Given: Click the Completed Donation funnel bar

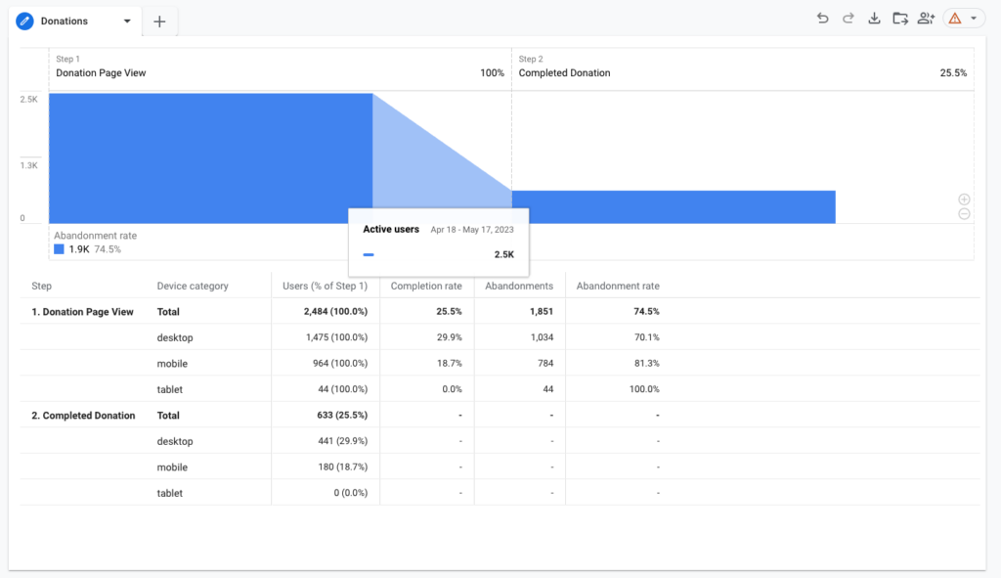Looking at the screenshot, I should pyautogui.click(x=673, y=206).
